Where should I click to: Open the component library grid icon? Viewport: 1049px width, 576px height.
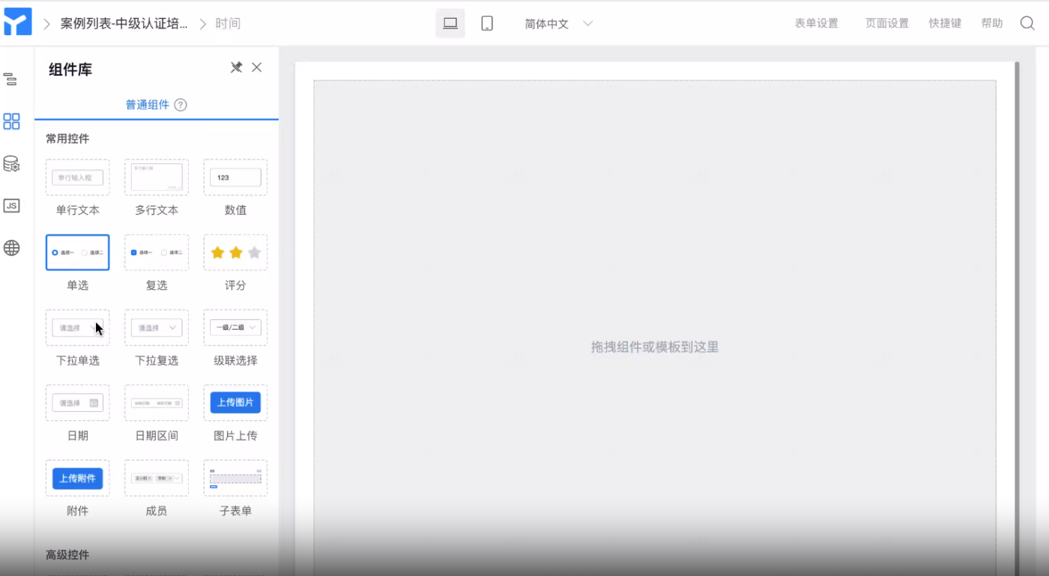point(11,121)
